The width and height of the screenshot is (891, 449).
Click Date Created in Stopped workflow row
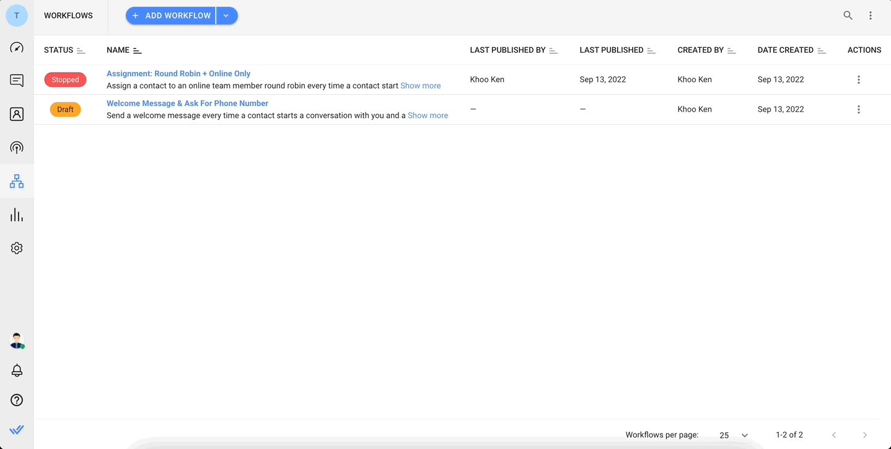(x=781, y=79)
